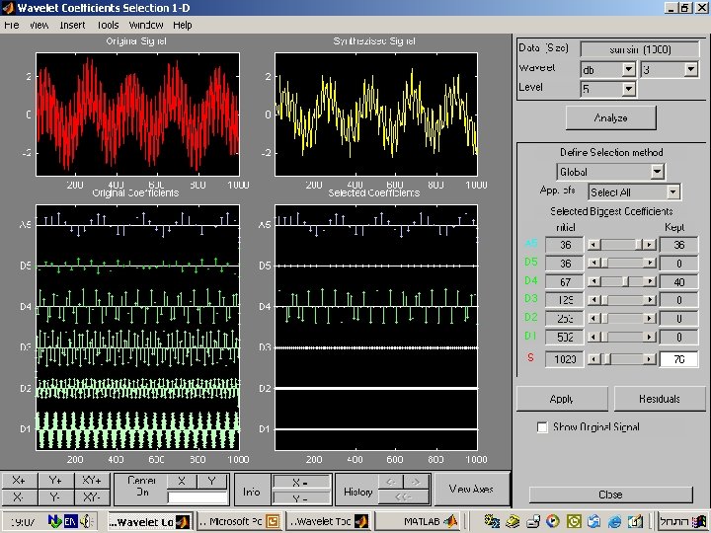Click the XY- zoom out button

point(90,496)
